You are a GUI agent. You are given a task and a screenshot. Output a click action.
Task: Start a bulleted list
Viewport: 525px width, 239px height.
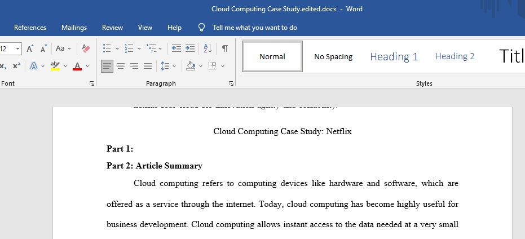pyautogui.click(x=107, y=48)
